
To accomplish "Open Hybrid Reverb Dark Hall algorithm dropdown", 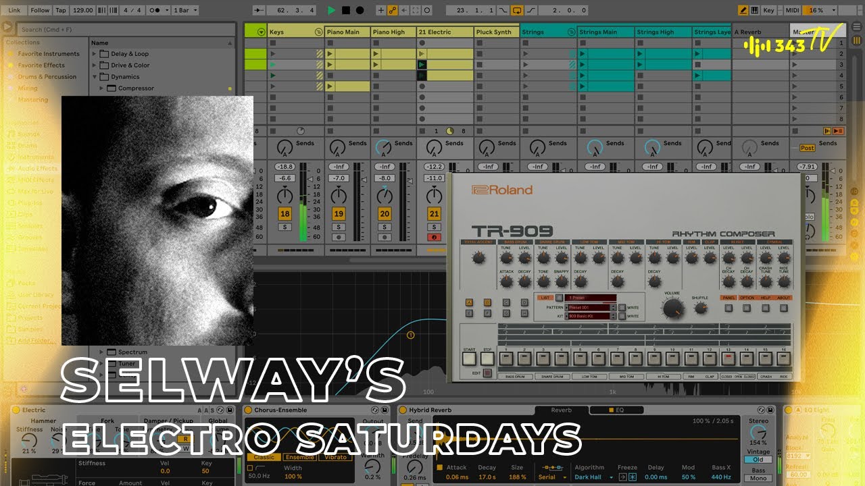I will click(x=595, y=477).
